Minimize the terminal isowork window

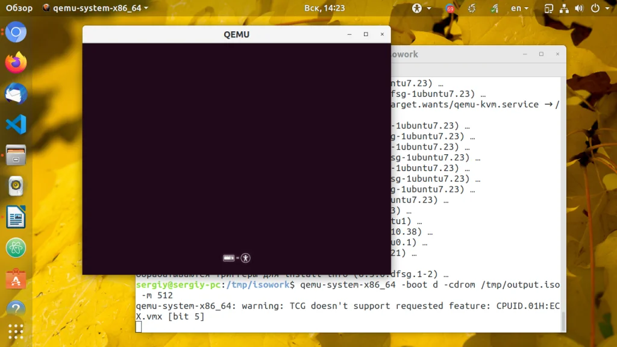[x=525, y=54]
